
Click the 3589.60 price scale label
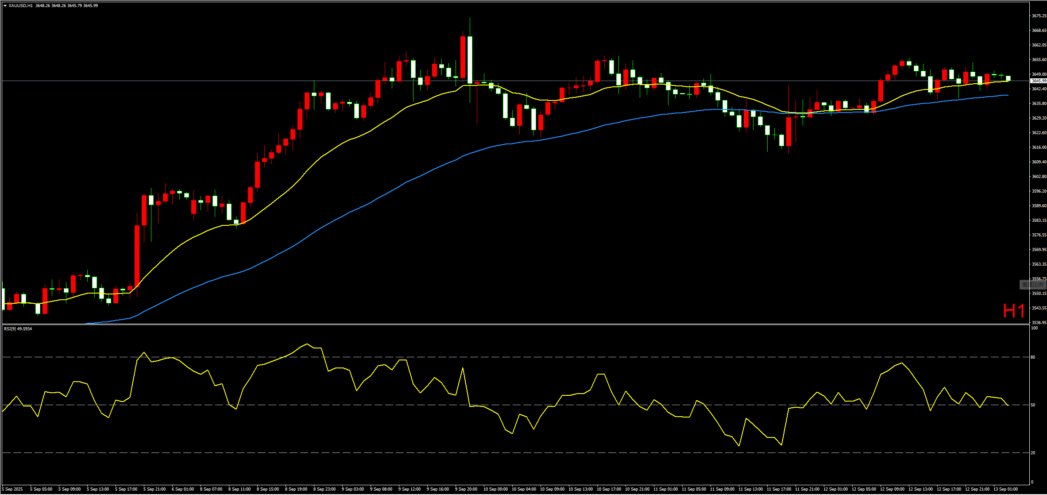click(1039, 205)
